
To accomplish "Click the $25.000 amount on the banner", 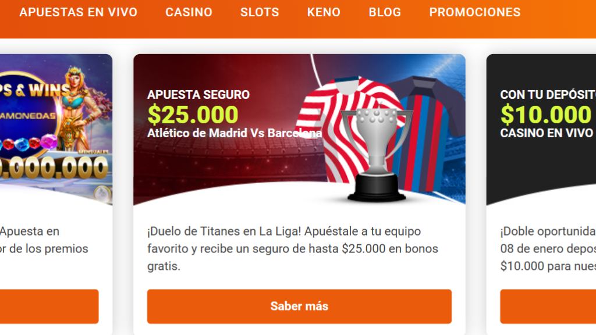I will (193, 115).
